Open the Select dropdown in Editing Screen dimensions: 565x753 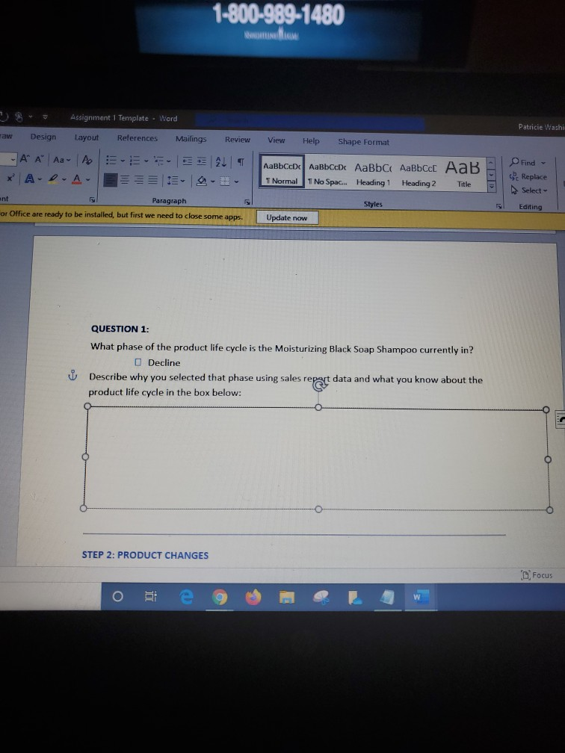pos(529,190)
